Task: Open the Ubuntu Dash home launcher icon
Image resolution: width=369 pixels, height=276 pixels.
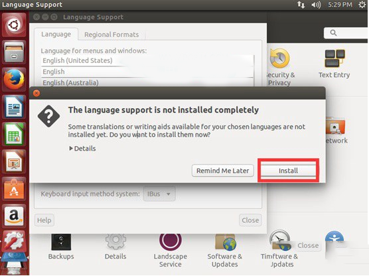Action: (x=14, y=25)
